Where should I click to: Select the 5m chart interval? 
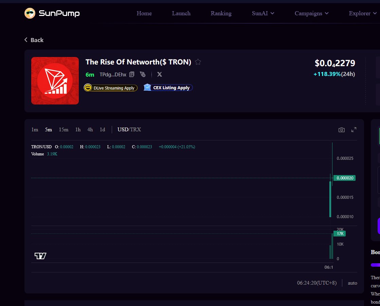(49, 130)
